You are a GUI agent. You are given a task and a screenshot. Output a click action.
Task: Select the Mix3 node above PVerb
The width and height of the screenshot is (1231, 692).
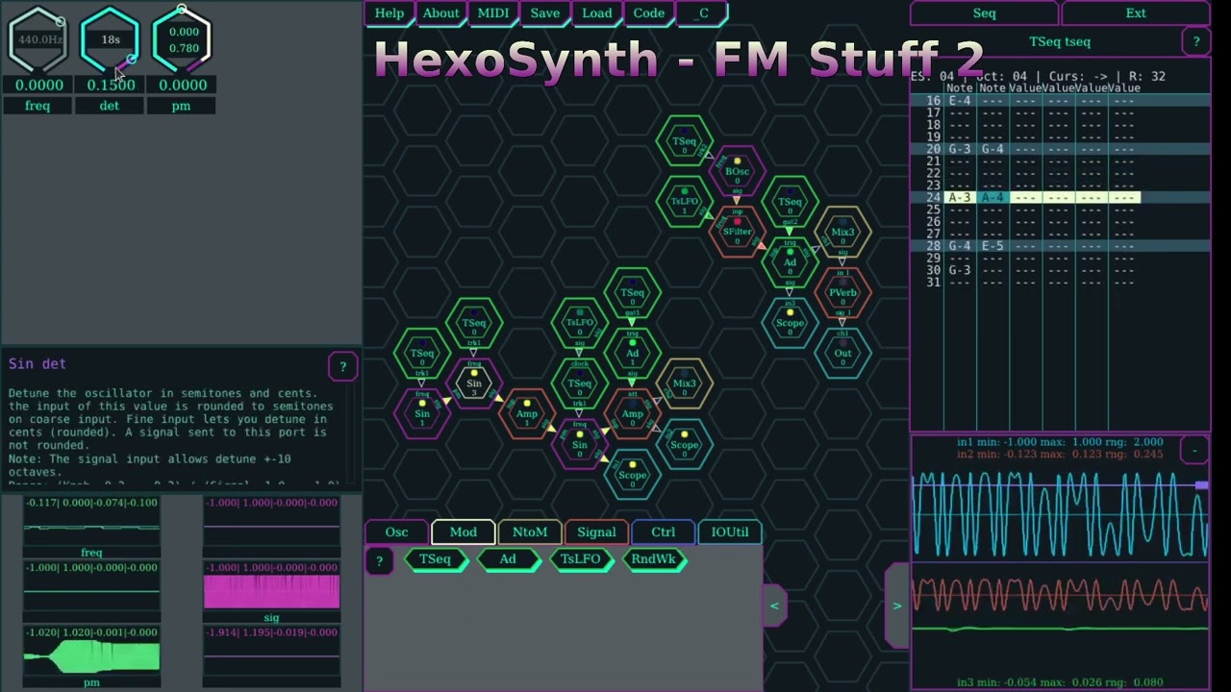click(842, 232)
